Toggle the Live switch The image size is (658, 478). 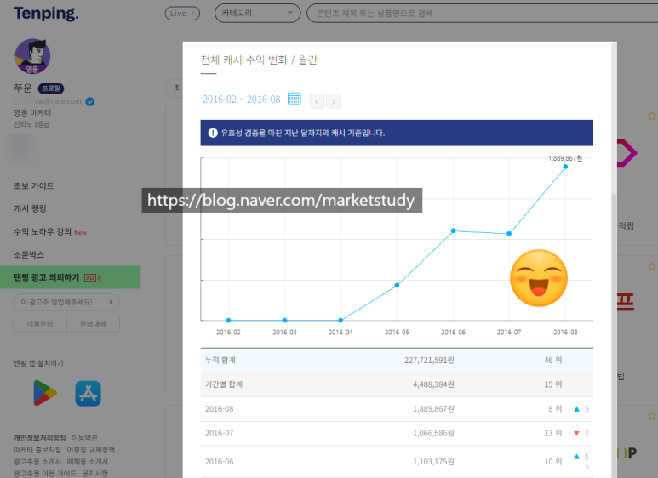(x=182, y=14)
